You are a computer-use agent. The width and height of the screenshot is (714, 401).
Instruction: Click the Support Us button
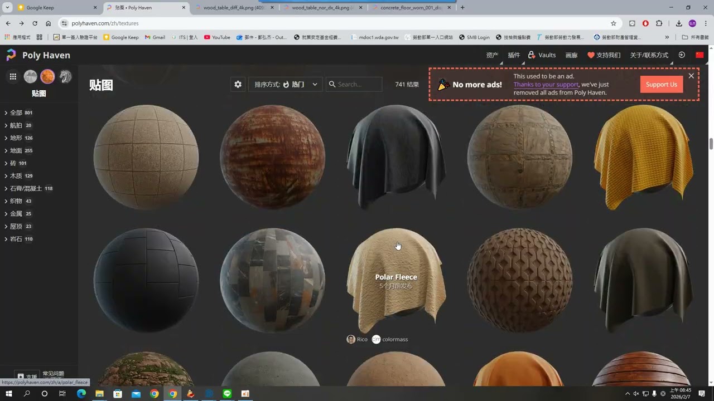pos(662,84)
